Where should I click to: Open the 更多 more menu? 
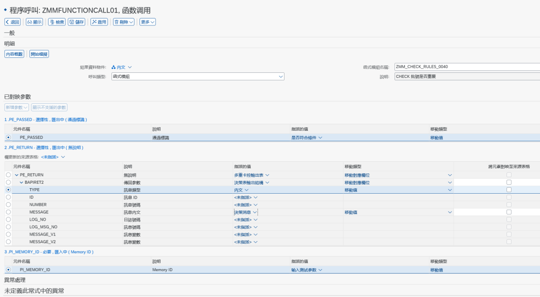click(x=147, y=22)
